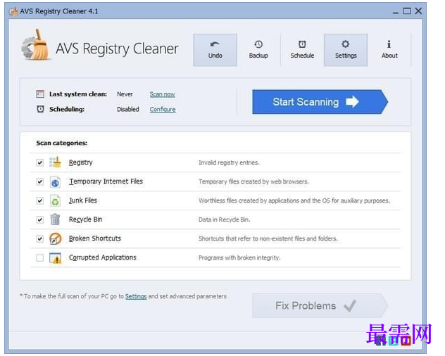Click the Configure scheduling link
The width and height of the screenshot is (445, 356).
click(x=163, y=109)
